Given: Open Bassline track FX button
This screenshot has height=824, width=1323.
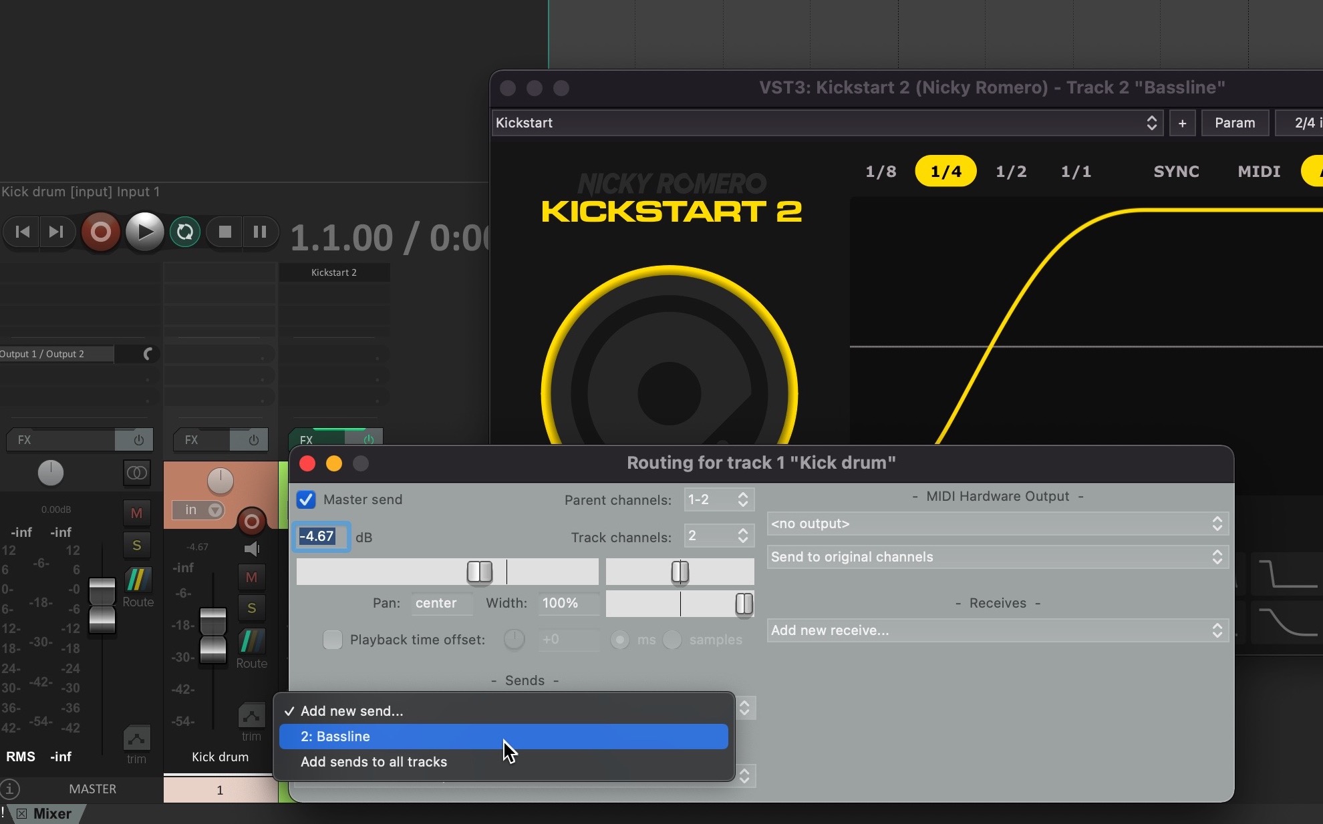Looking at the screenshot, I should [x=317, y=439].
